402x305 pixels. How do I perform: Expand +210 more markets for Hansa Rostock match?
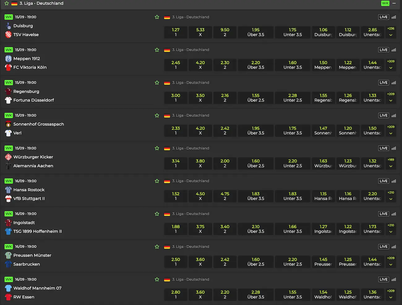pos(391,196)
